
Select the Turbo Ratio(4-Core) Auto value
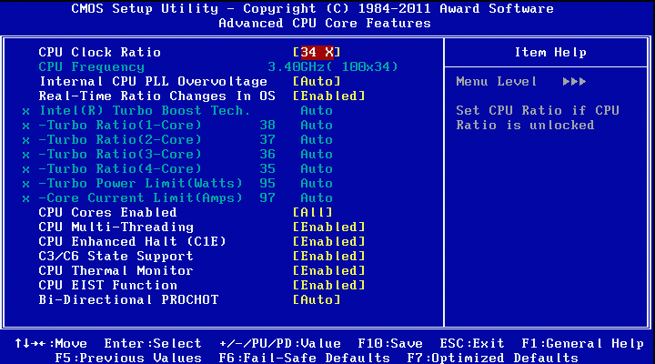(317, 168)
